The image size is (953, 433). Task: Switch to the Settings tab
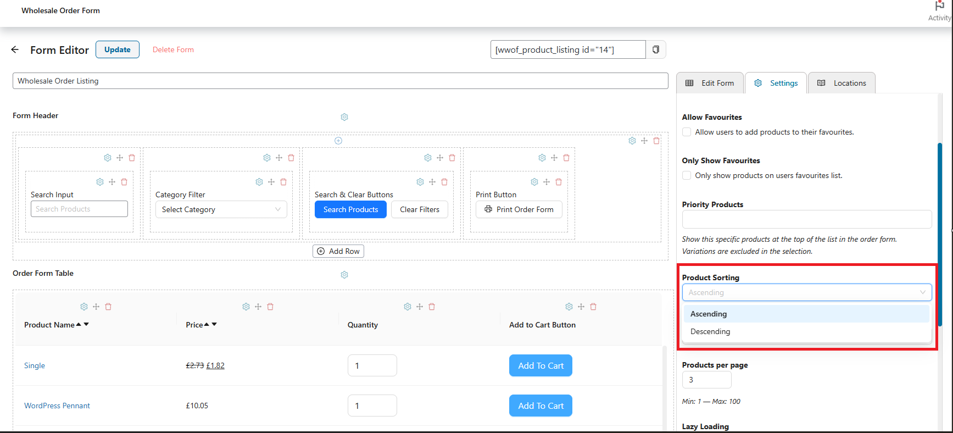pyautogui.click(x=776, y=83)
